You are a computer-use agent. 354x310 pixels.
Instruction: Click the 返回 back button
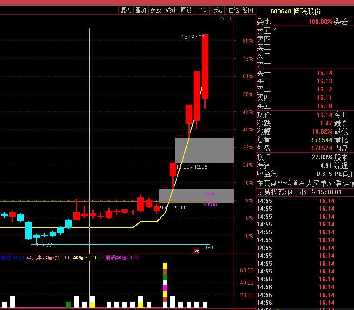[247, 10]
